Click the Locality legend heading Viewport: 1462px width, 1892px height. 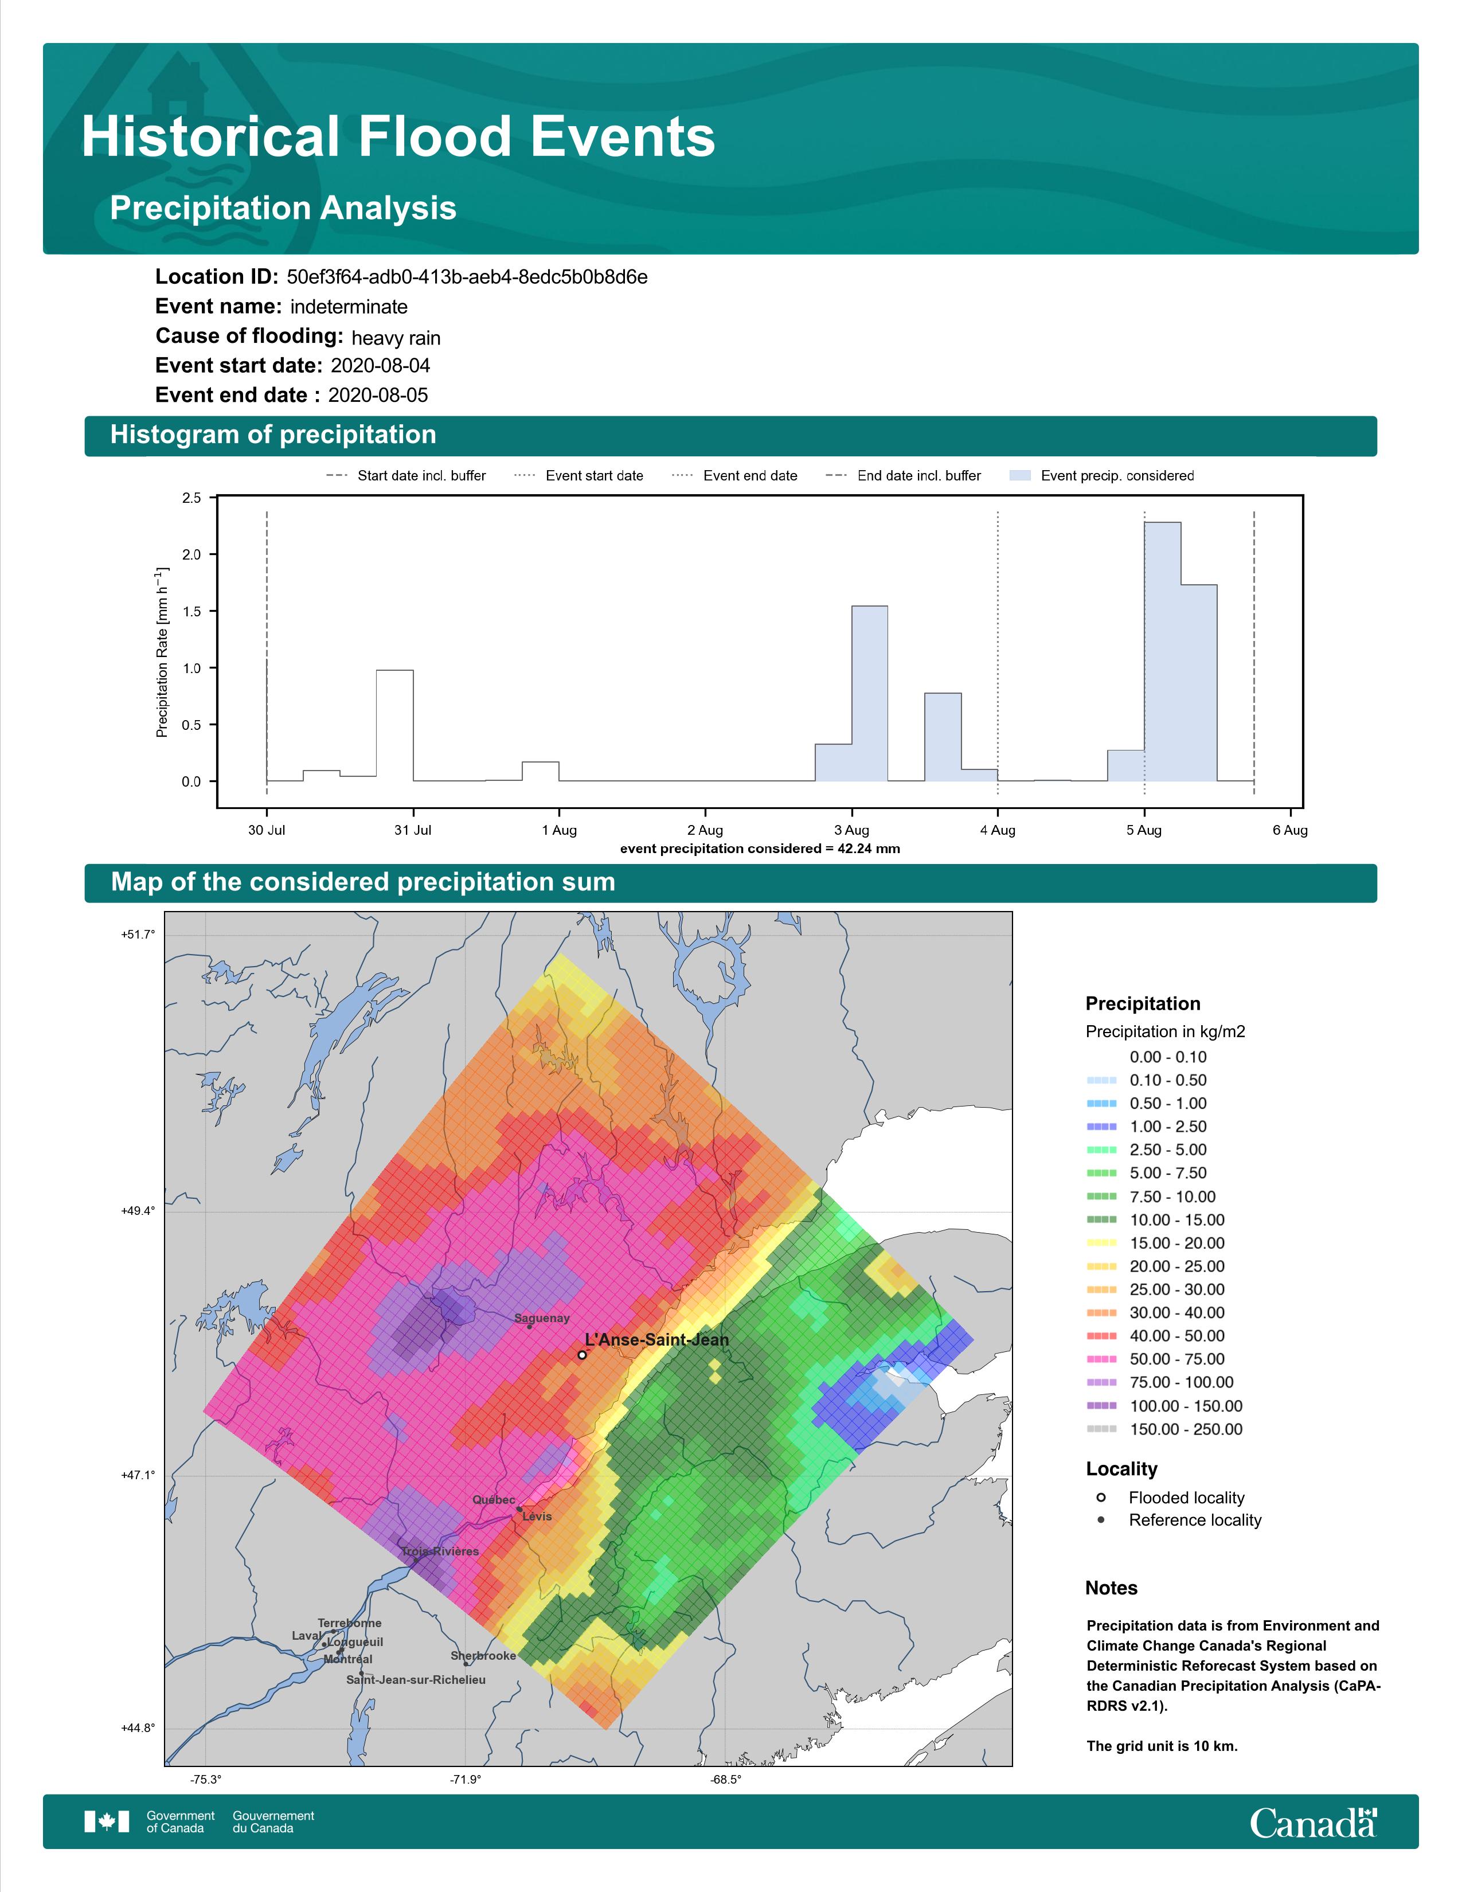(x=1121, y=1469)
